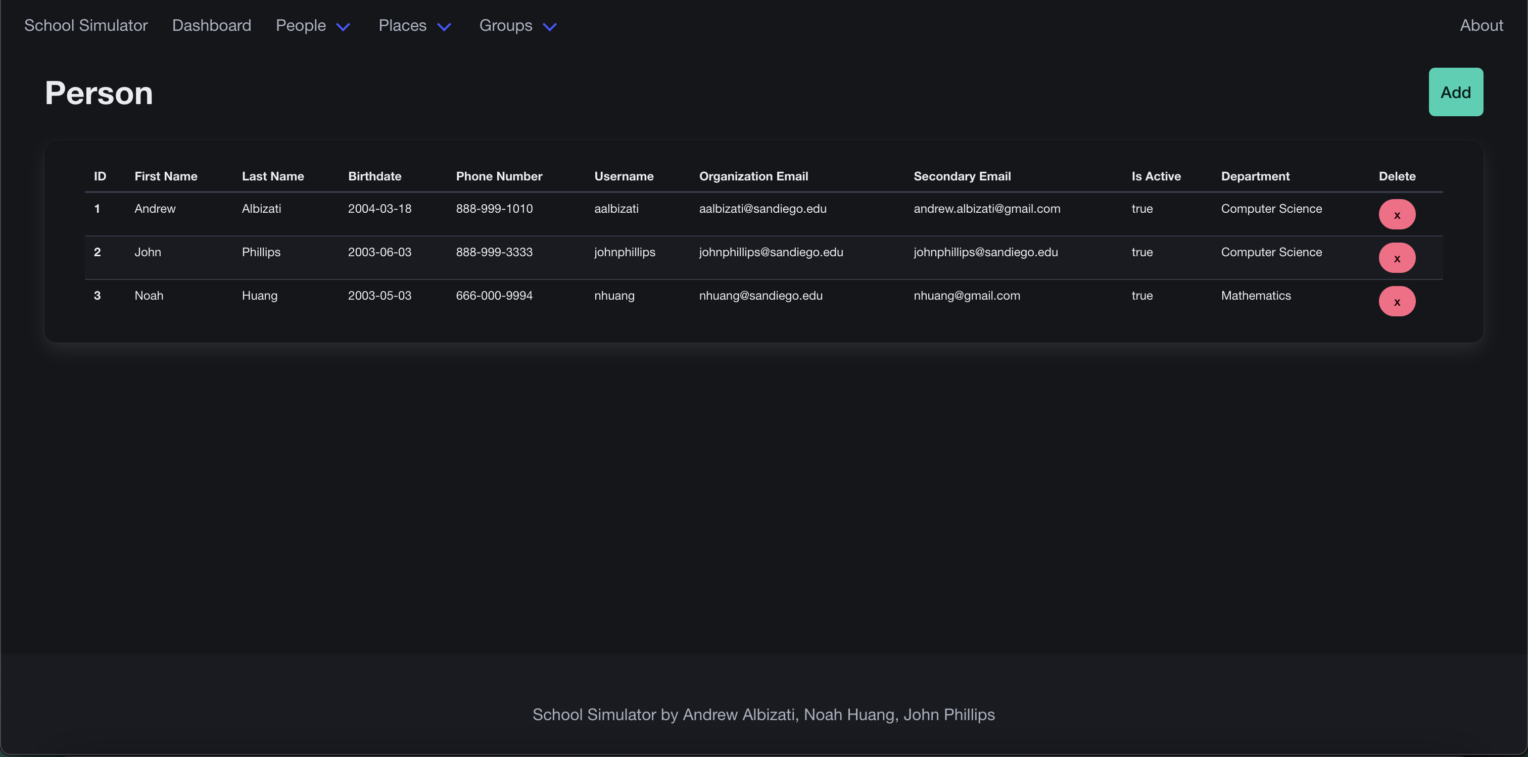
Task: Select aalbizati@sandiego.edu organization email cell
Action: (x=762, y=209)
